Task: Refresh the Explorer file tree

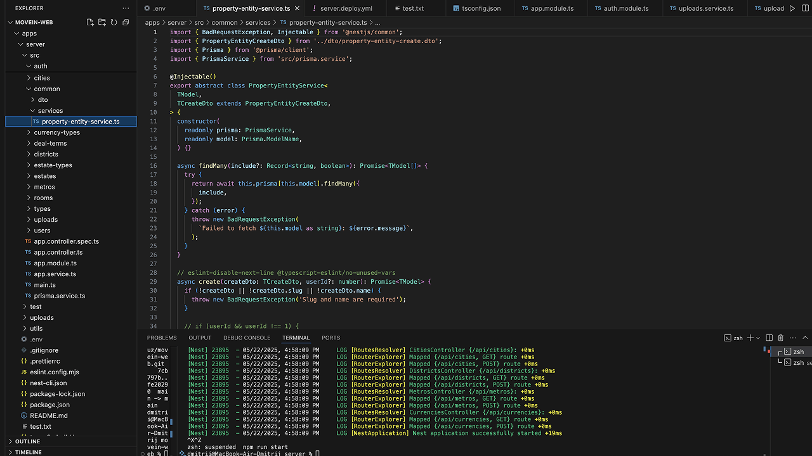Action: click(x=114, y=22)
